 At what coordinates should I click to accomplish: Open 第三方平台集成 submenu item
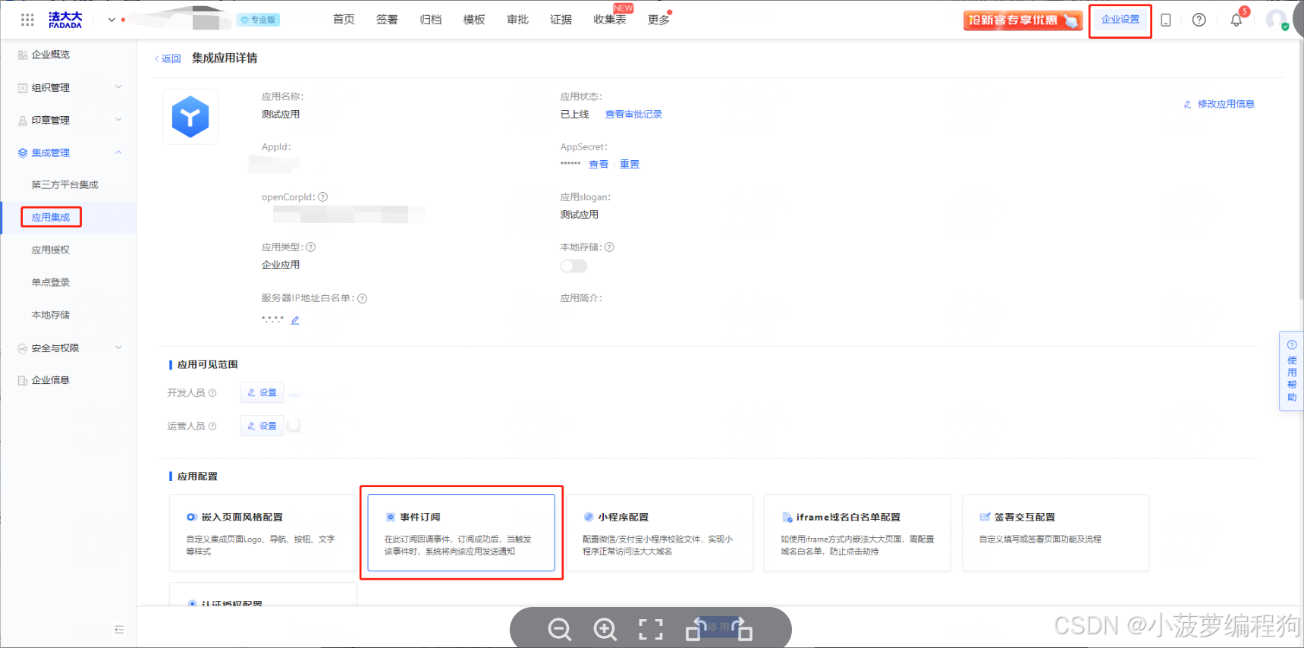pyautogui.click(x=64, y=184)
